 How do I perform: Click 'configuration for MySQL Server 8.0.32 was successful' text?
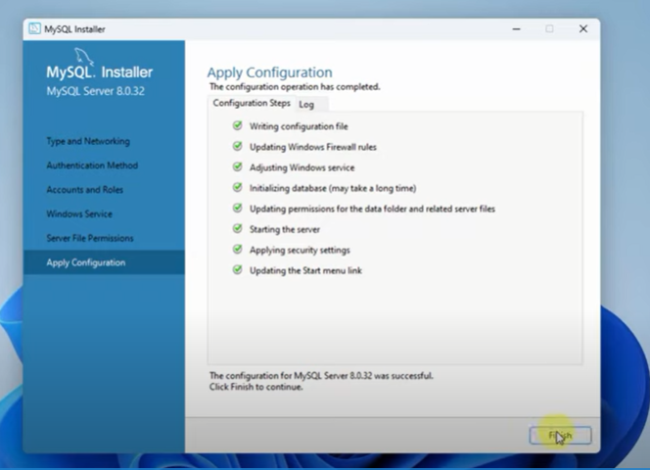tap(321, 376)
